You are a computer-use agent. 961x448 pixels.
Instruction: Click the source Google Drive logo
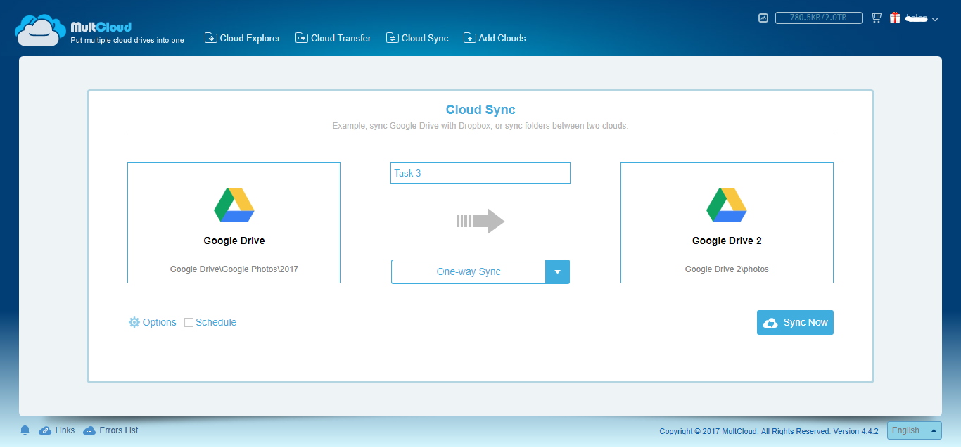[234, 205]
